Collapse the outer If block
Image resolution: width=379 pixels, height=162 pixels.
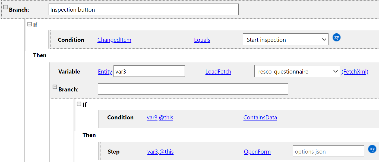[x=30, y=24]
